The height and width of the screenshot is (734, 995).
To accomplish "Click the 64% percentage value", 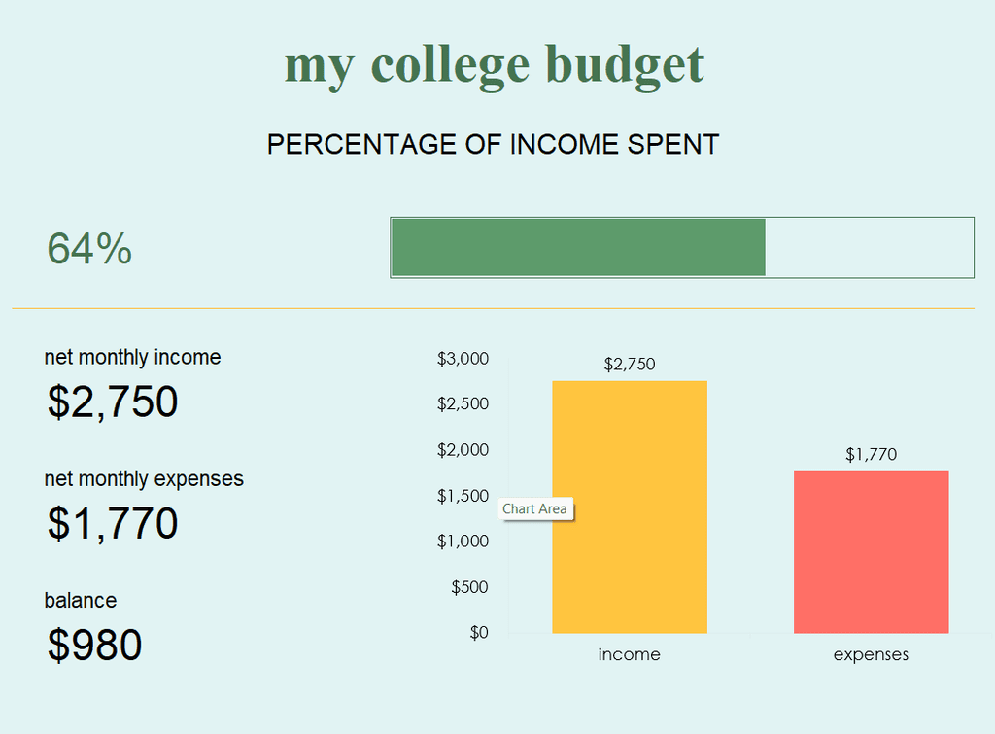I will click(x=89, y=248).
